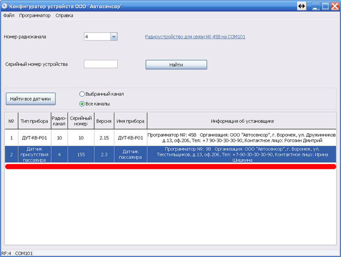Select version cell '2.3'
Screen dimensions: 341x257
[x=104, y=155]
